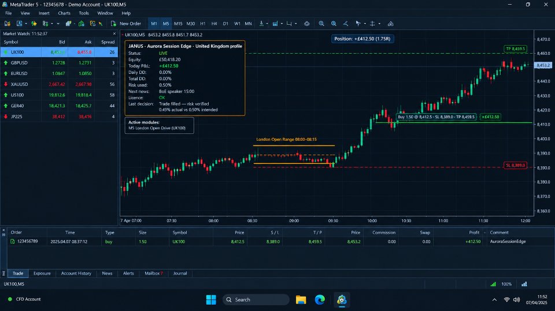The width and height of the screenshot is (555, 311).
Task: Expand dropdown arrow beside the 3D cube icon
Action: pyautogui.click(x=75, y=24)
